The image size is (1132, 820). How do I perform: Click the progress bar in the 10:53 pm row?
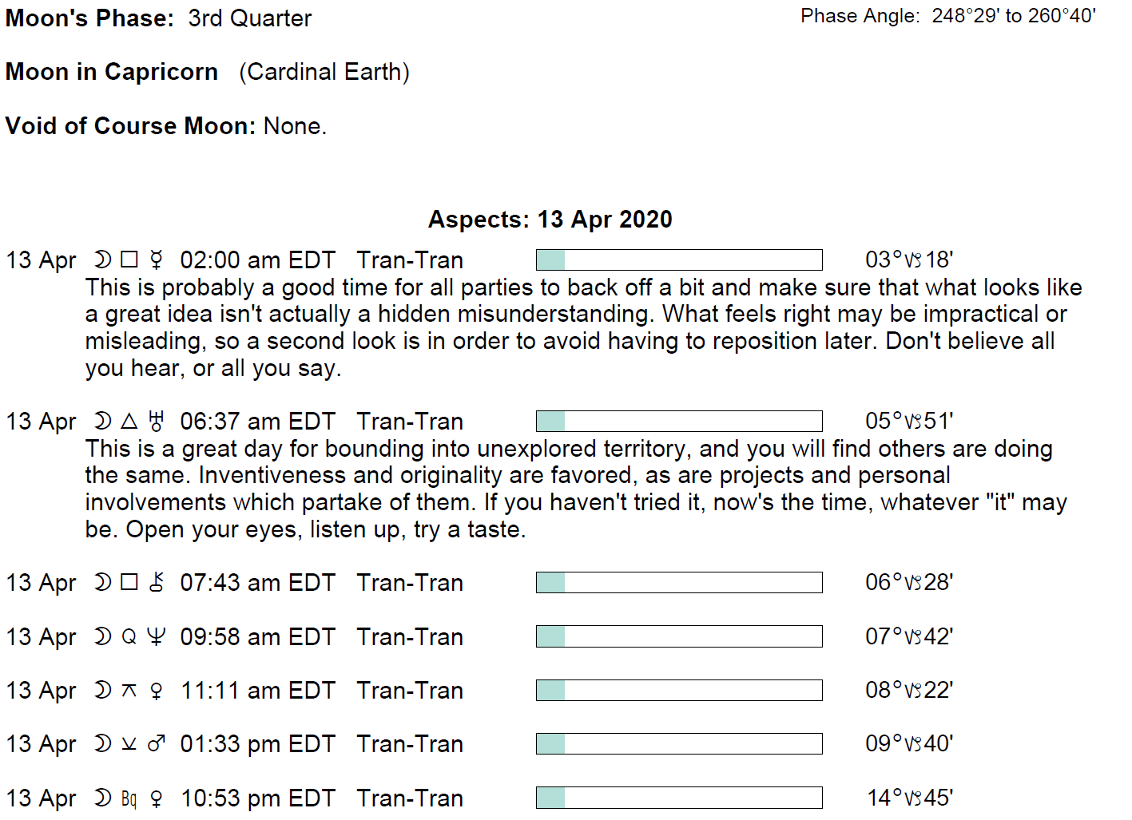pos(679,798)
